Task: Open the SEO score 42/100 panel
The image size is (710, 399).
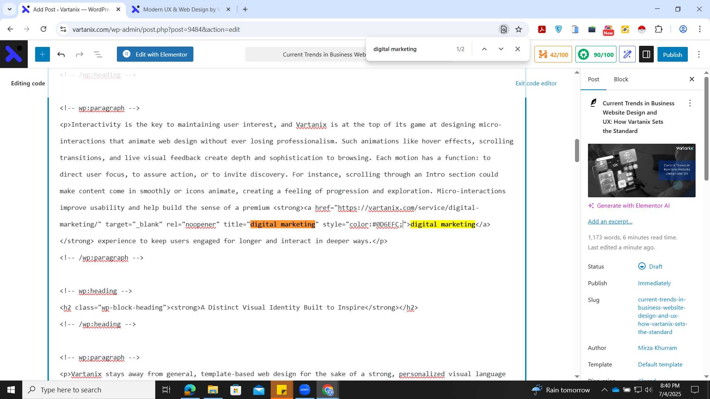Action: click(553, 55)
